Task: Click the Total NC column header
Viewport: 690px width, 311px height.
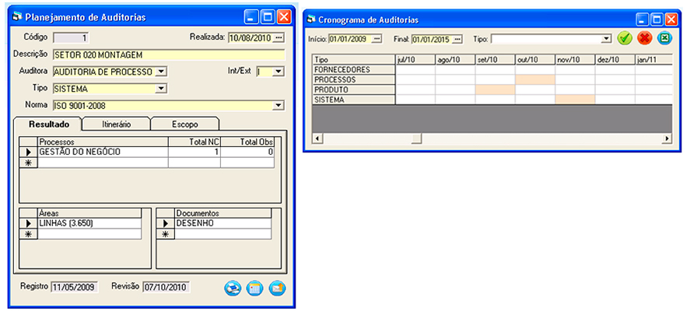Action: pyautogui.click(x=194, y=142)
